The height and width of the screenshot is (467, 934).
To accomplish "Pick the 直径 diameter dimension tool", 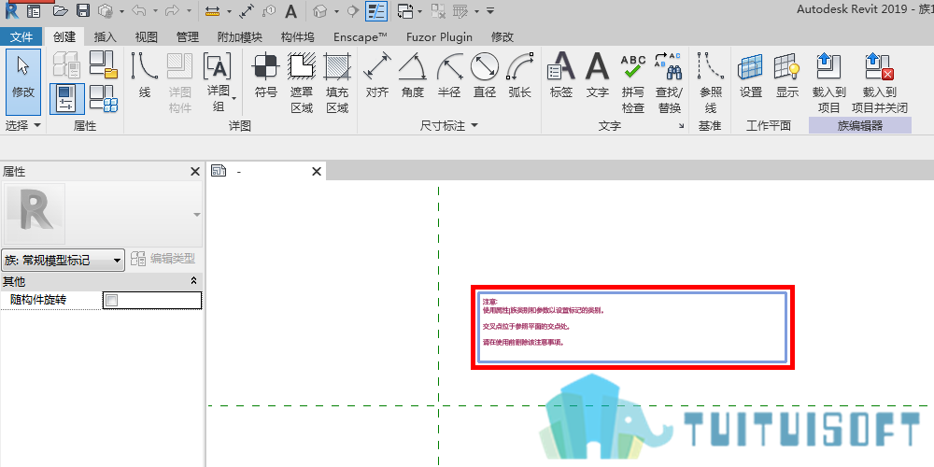I will point(484,77).
